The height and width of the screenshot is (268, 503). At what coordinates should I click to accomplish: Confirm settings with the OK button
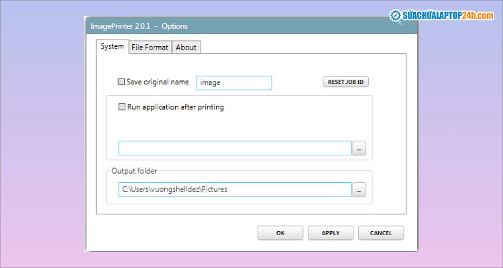(280, 233)
